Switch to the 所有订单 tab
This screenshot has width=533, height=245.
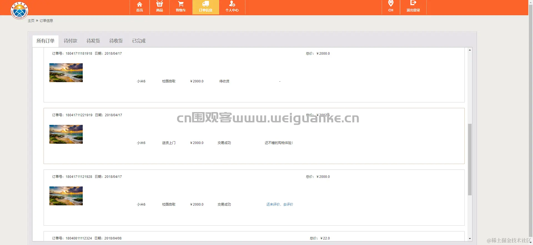tap(46, 41)
